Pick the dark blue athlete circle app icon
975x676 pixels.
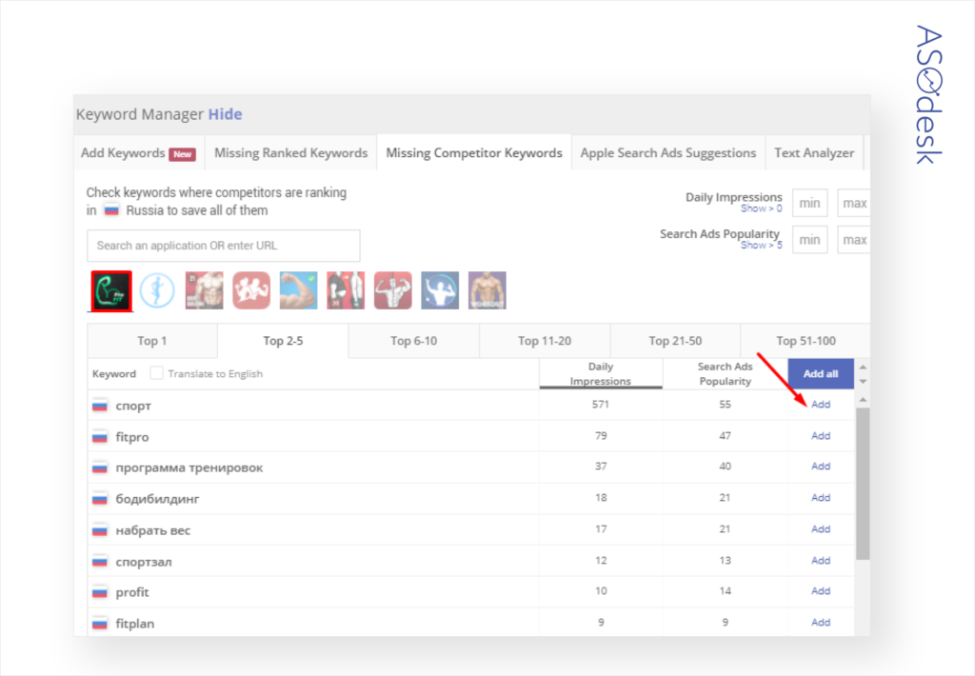click(440, 290)
